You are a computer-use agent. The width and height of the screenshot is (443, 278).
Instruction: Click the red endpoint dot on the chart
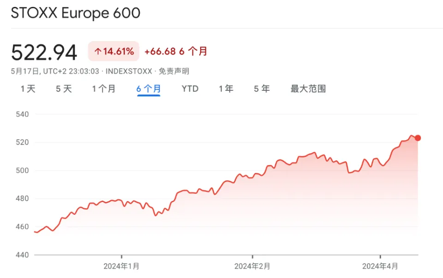coord(418,138)
